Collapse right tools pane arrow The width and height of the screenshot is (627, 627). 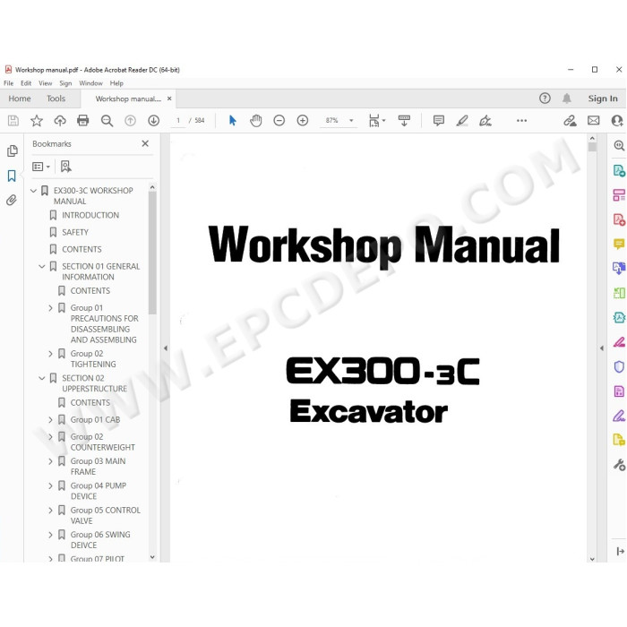602,348
